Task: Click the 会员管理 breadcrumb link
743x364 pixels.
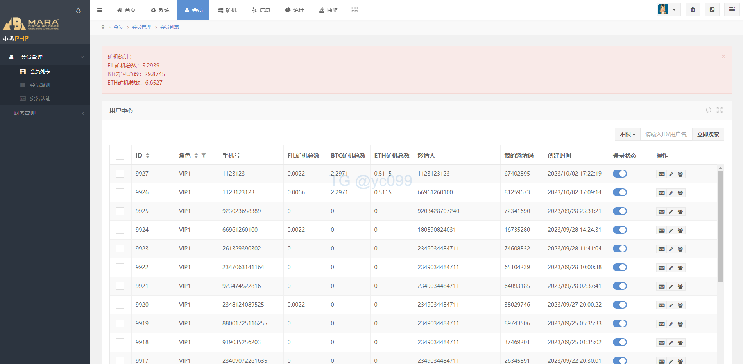Action: point(141,27)
